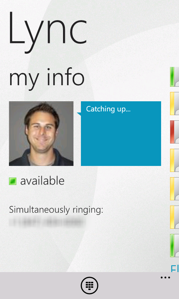Tap the profile photo
This screenshot has height=299, width=179.
(41, 133)
